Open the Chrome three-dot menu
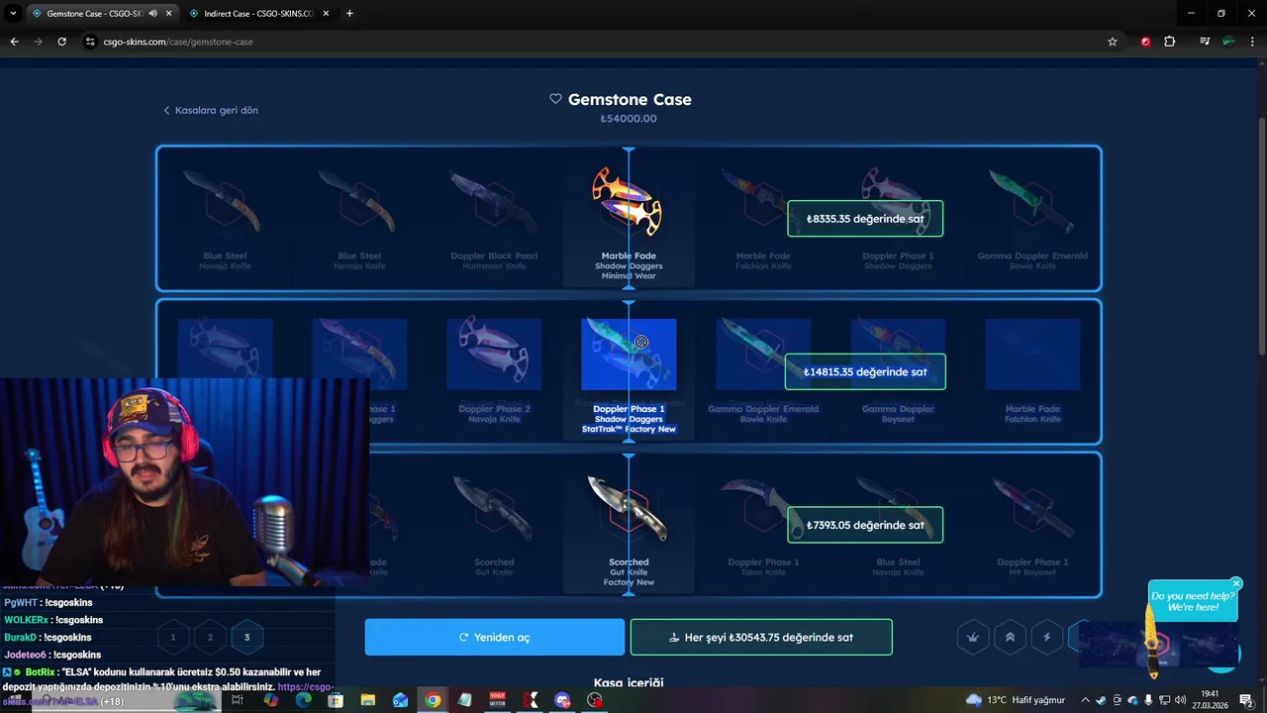The image size is (1267, 713). point(1253,42)
